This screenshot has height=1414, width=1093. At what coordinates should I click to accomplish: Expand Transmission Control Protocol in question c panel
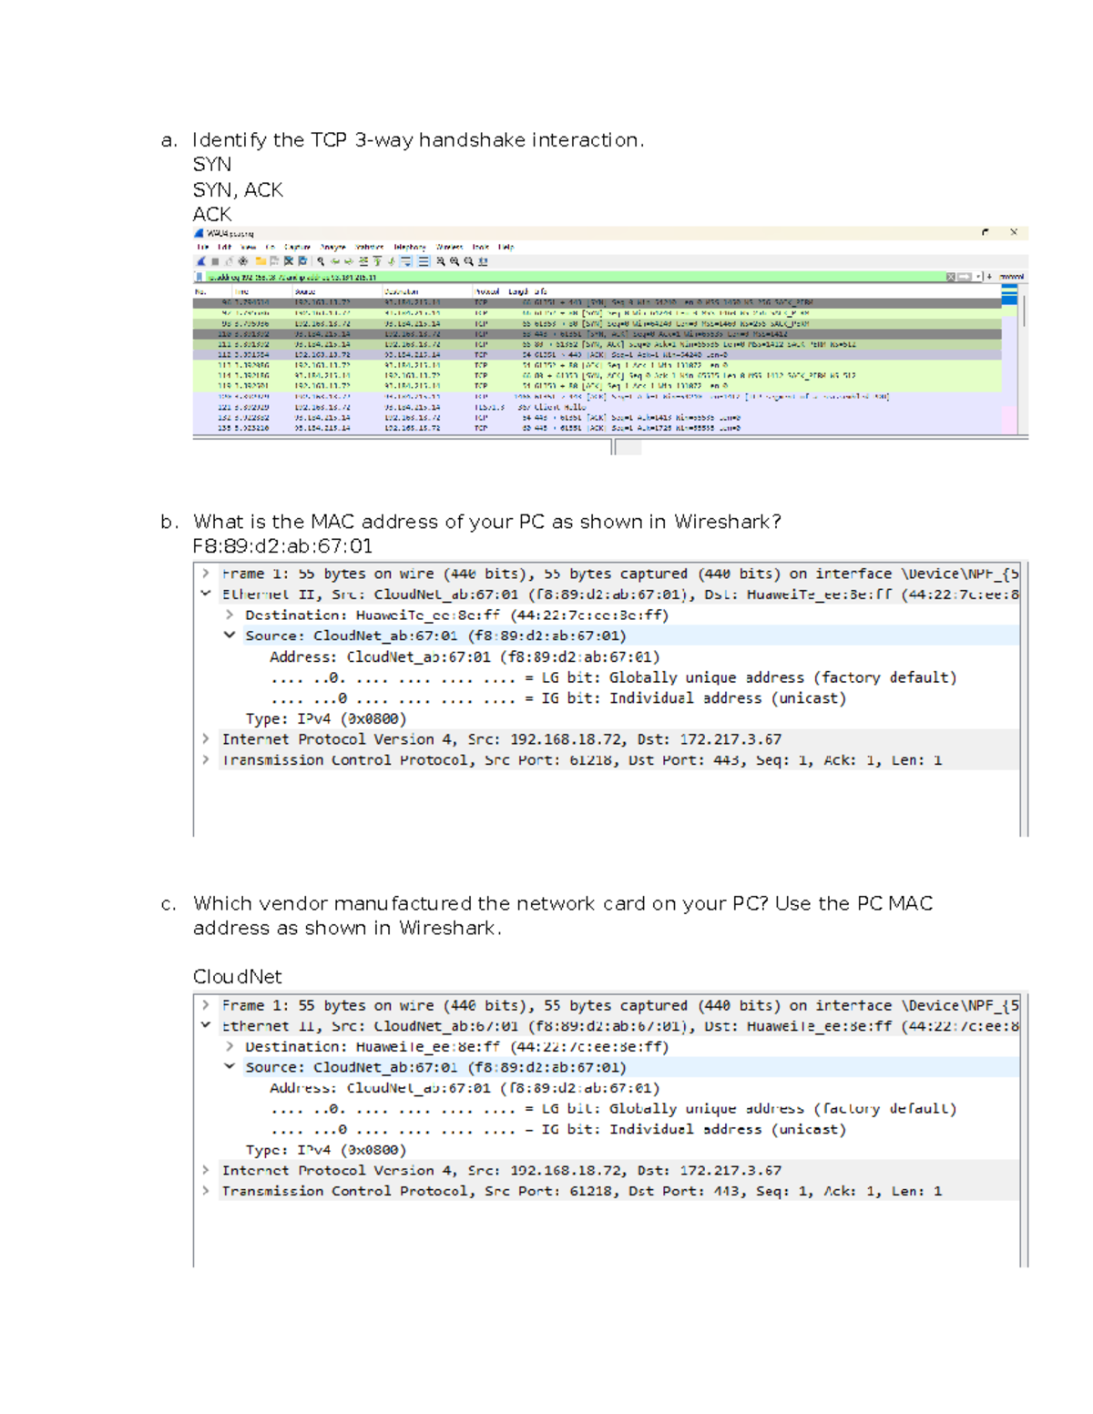[x=207, y=1191]
